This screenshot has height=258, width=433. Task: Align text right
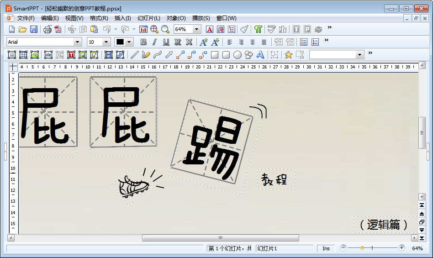click(x=241, y=42)
